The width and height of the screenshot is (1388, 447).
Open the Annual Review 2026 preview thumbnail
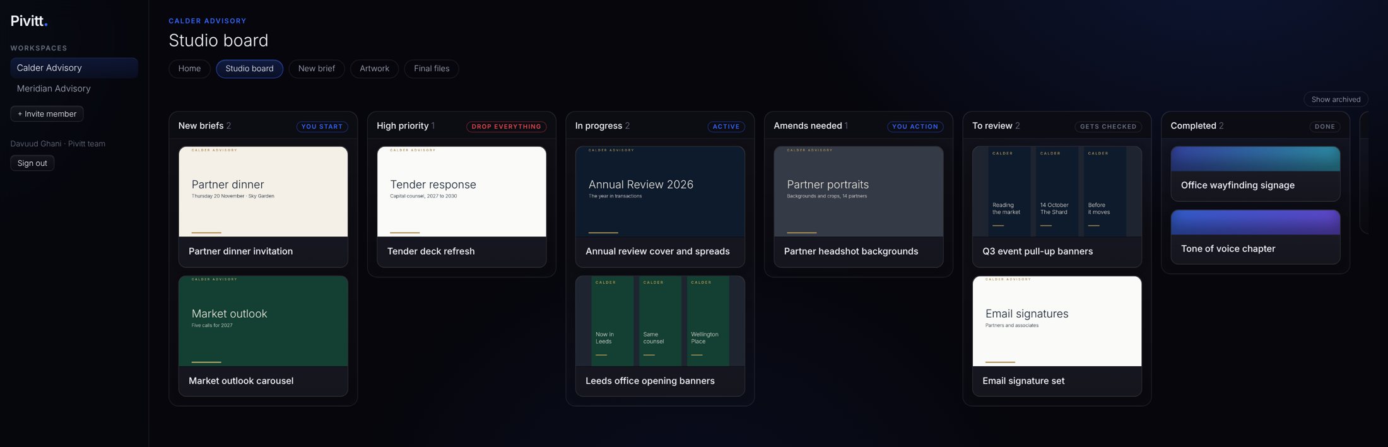(x=660, y=192)
